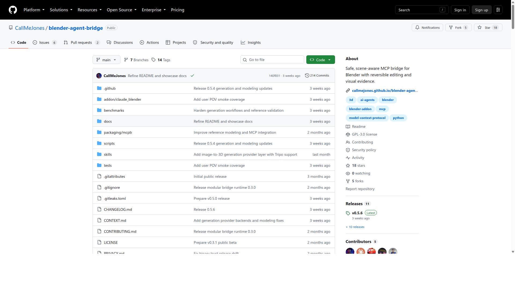Click the green check status icon
The image size is (515, 290).
click(192, 76)
